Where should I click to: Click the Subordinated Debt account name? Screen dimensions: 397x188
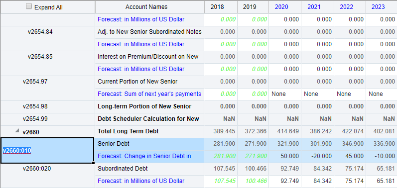click(123, 169)
